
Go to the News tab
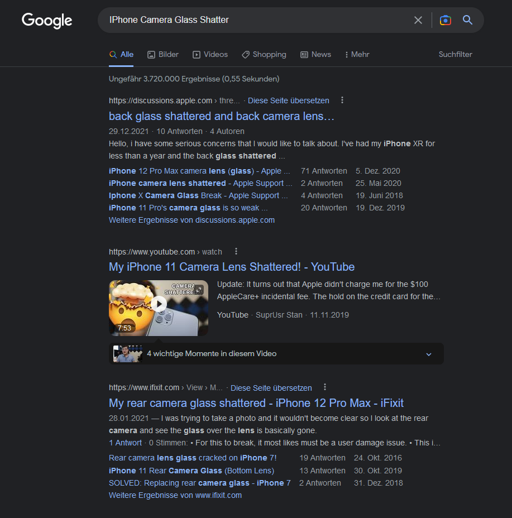click(316, 55)
